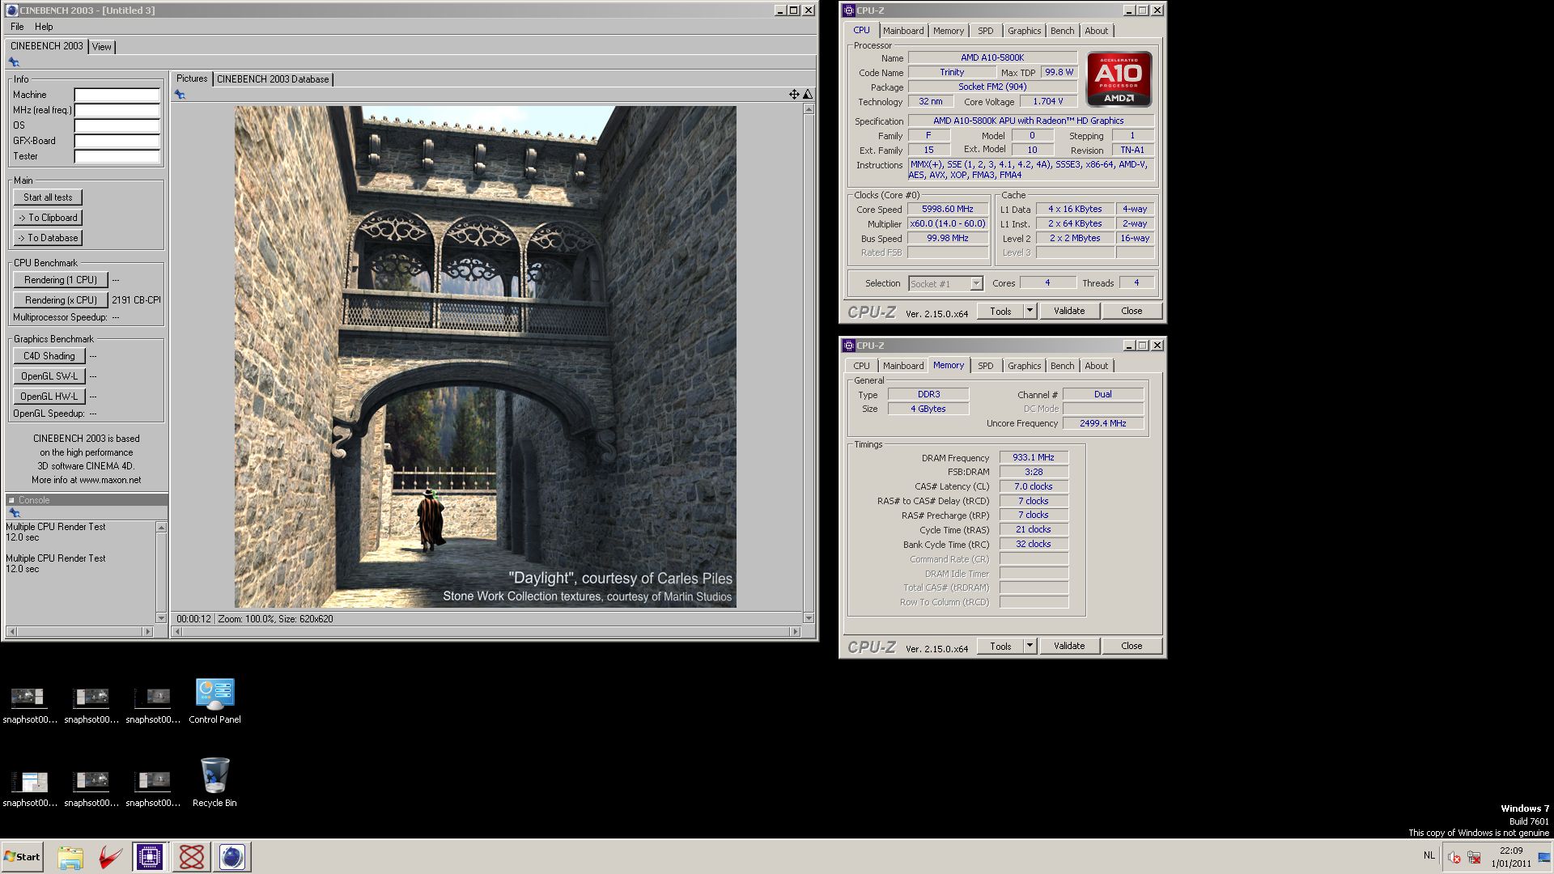1554x874 pixels.
Task: Run the C4D Shading test
Action: click(49, 356)
